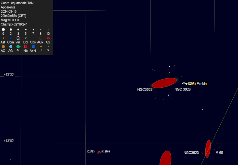Click the date "2024-03-13" in legend
This screenshot has width=238, height=165.
point(9,11)
